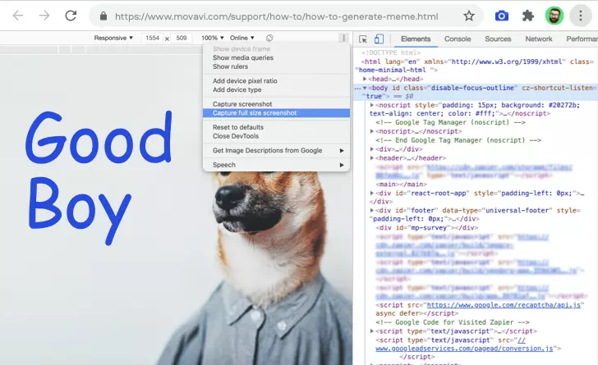The height and width of the screenshot is (365, 598).
Task: Select the div id="mp-survey" line
Action: click(x=427, y=227)
